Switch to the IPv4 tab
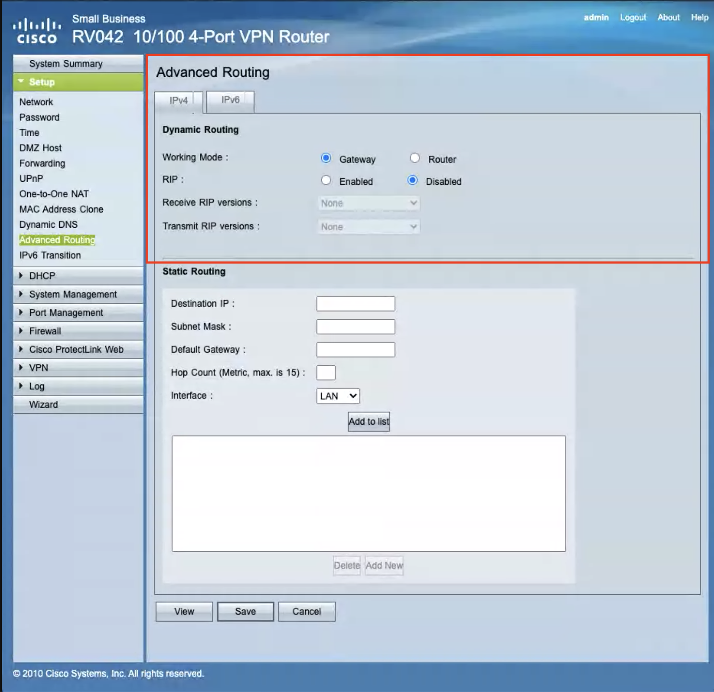714x692 pixels. (178, 102)
